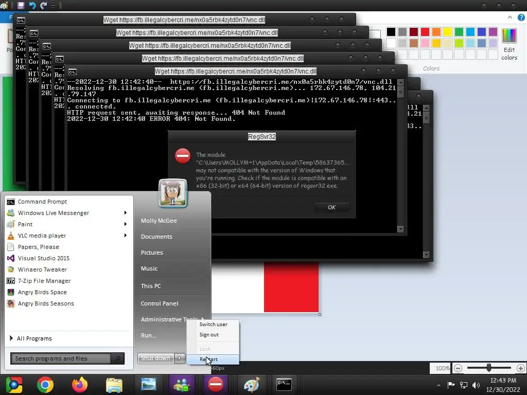Click Molly McGee user avatar picture
The height and width of the screenshot is (395, 527).
(x=173, y=193)
